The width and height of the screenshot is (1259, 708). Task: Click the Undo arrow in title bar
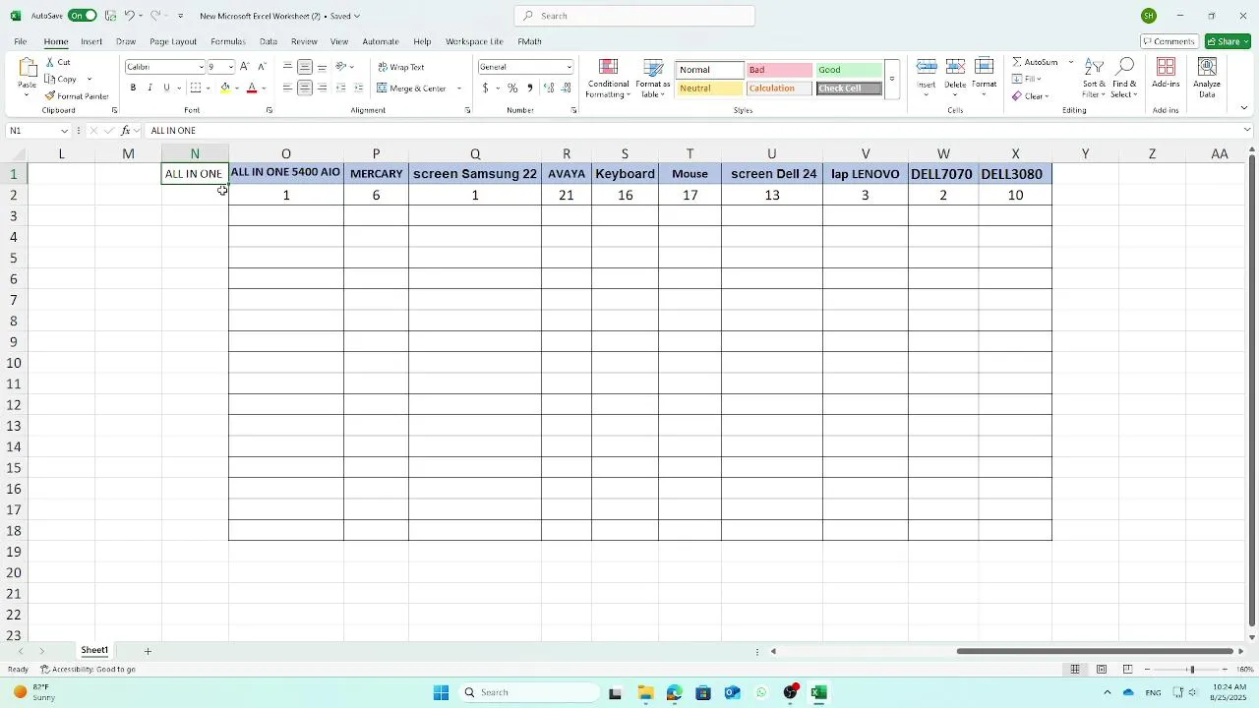tap(128, 16)
